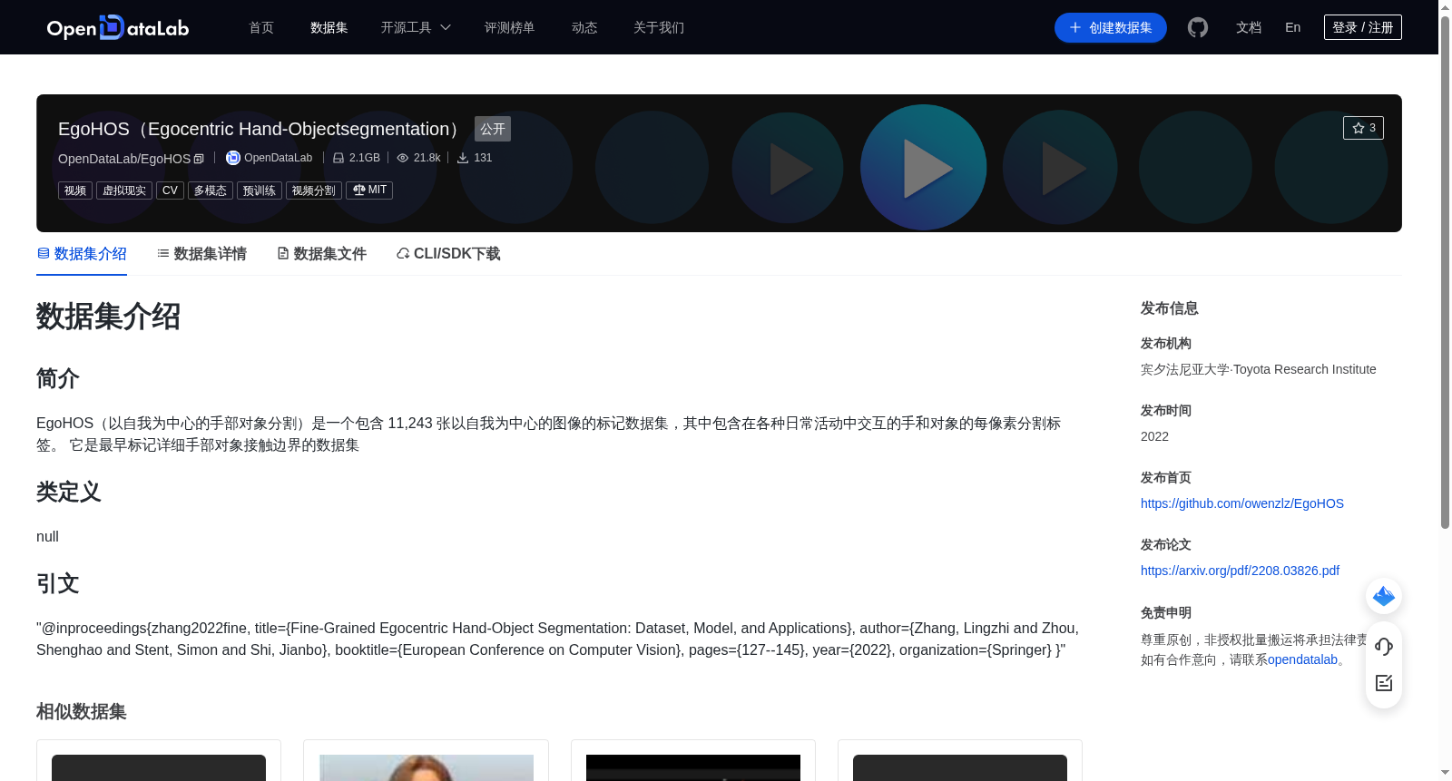Click the CV tag
The height and width of the screenshot is (781, 1452).
170,190
